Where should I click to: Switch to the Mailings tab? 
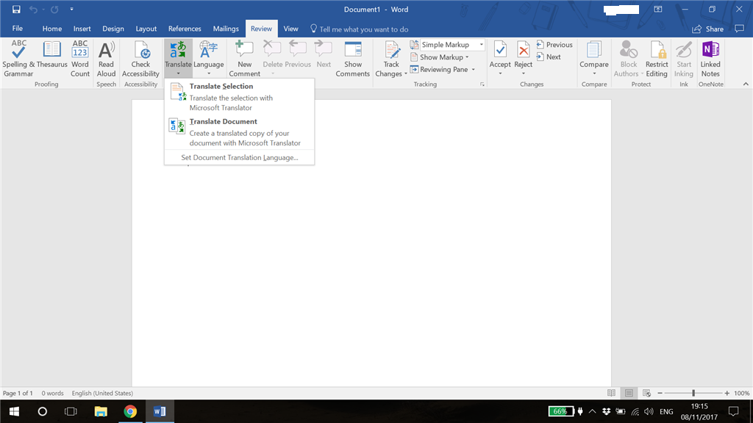[226, 29]
